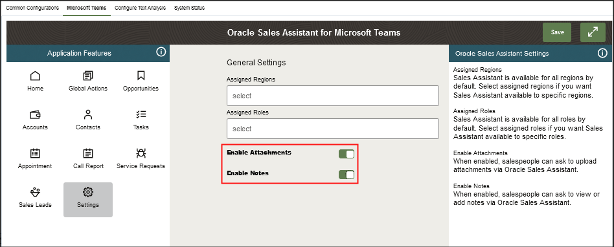This screenshot has width=614, height=247.
Task: Open the Contacts person icon
Action: pyautogui.click(x=88, y=114)
